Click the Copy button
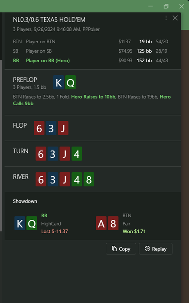This screenshot has height=303, width=189. tap(121, 249)
